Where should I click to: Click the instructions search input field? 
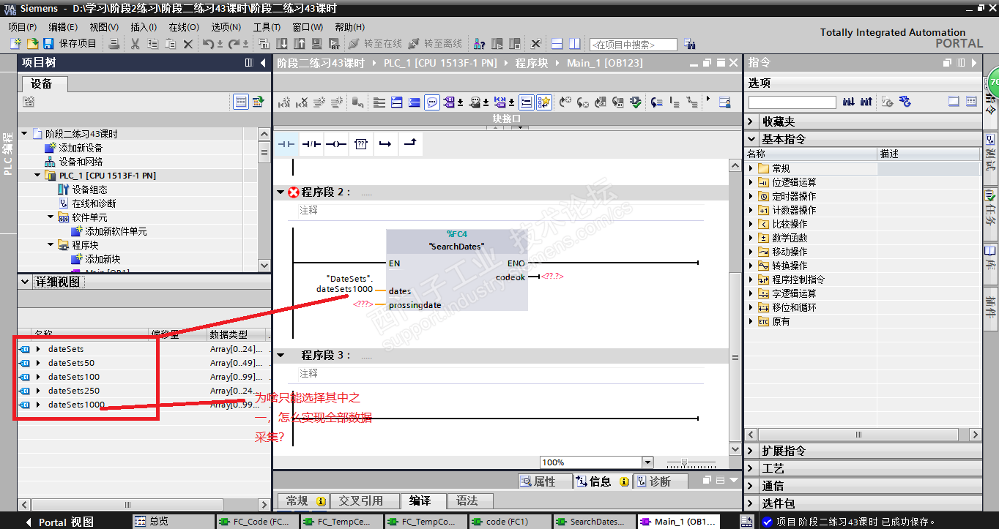pyautogui.click(x=792, y=102)
